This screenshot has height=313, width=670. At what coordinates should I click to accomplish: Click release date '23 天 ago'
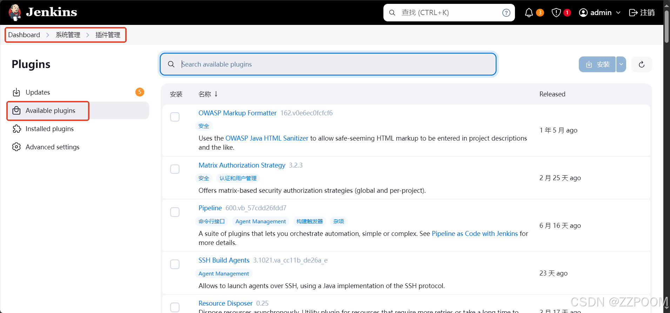pyautogui.click(x=554, y=273)
